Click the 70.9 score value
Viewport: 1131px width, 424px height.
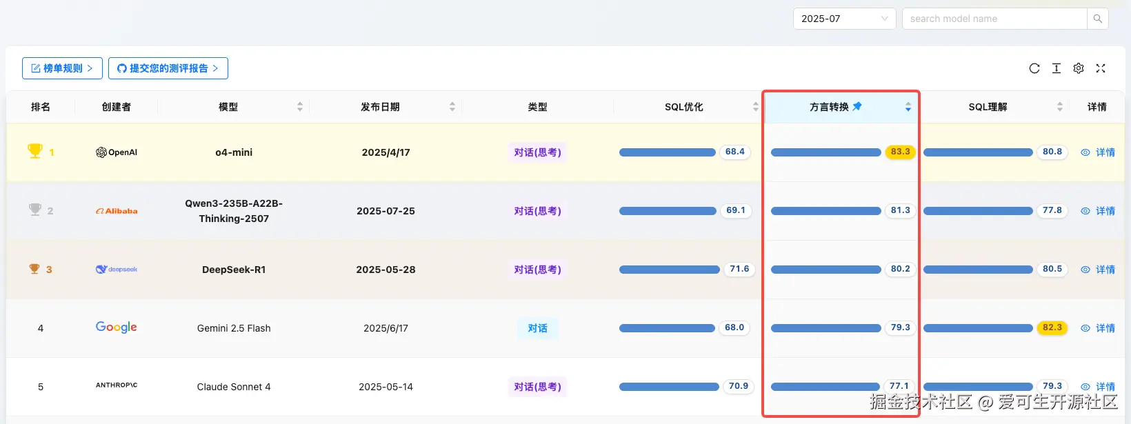click(739, 386)
